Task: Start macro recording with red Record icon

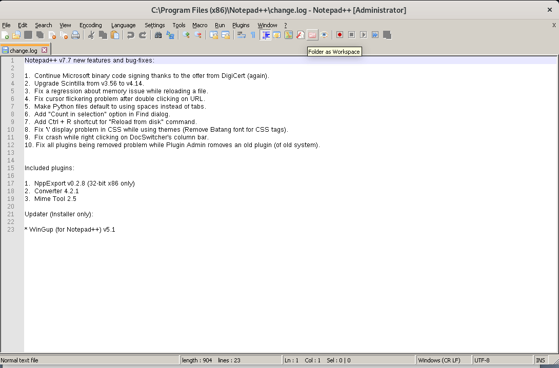Action: 340,35
